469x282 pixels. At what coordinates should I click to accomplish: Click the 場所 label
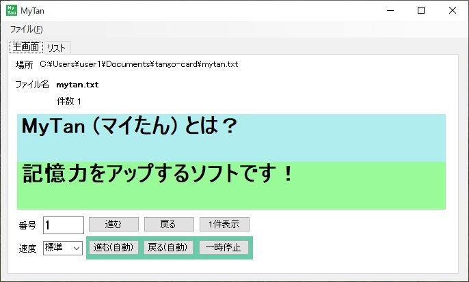25,64
